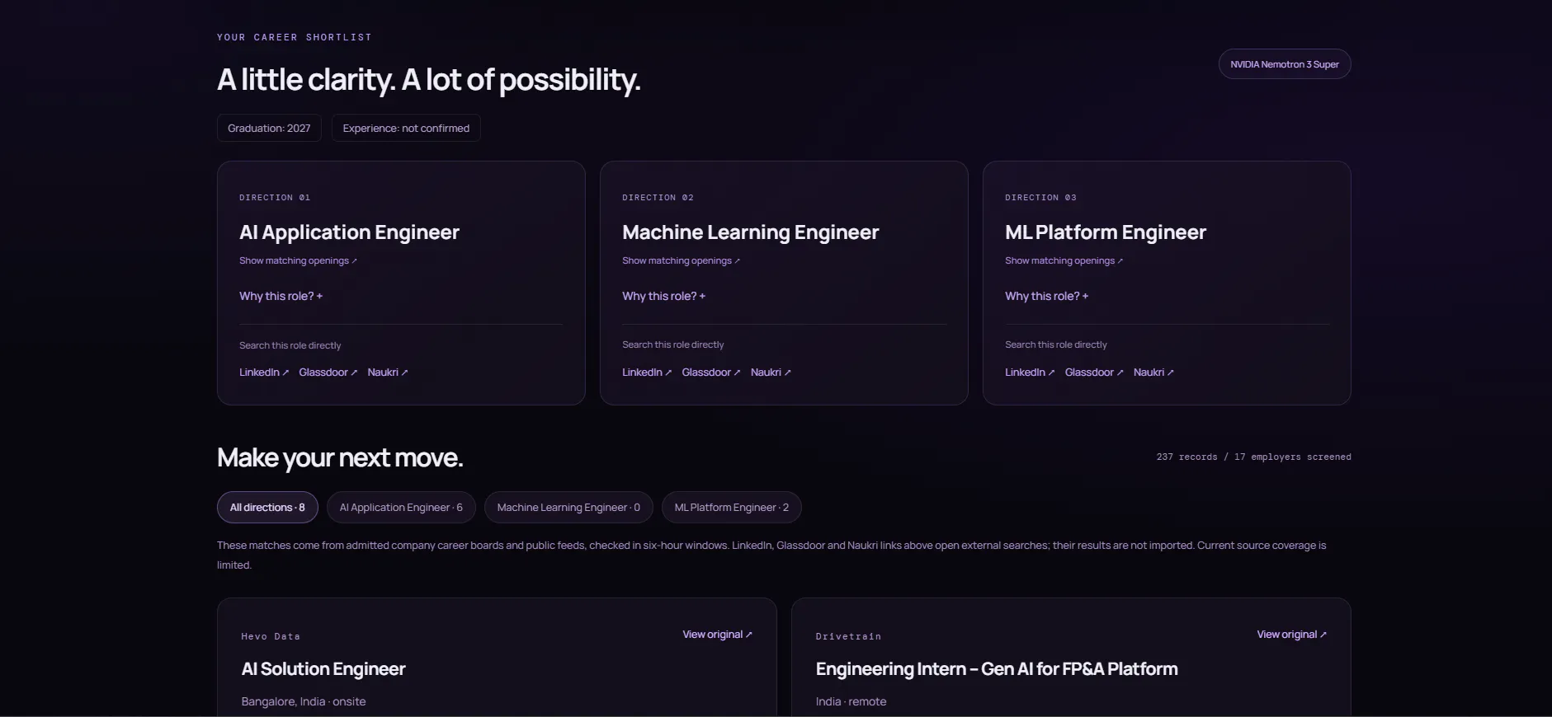Filter by Machine Learning Engineer · 0
Screen dimensions: 1552x717
pos(568,508)
